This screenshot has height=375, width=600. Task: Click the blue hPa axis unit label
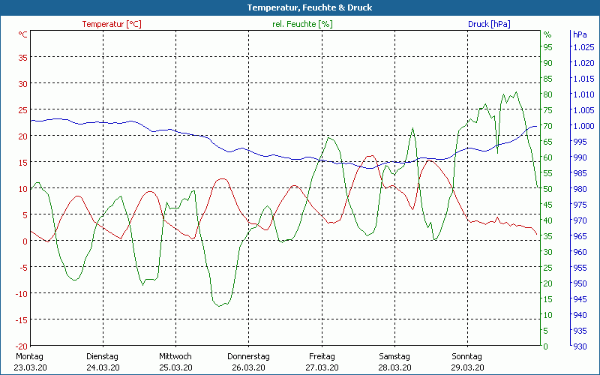[580, 34]
